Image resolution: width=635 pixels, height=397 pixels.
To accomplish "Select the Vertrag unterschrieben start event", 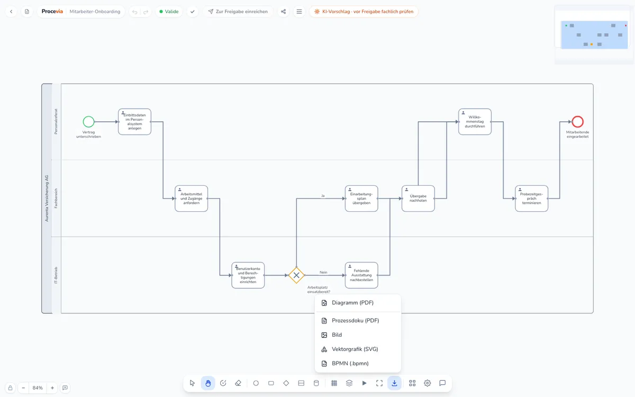I will pos(88,122).
